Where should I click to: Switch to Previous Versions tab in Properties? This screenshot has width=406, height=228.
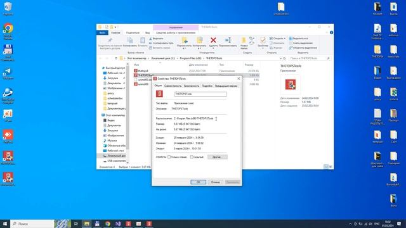226,86
